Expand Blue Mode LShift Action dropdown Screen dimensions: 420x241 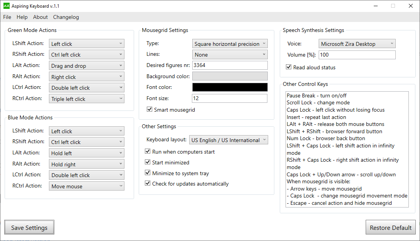[87, 131]
